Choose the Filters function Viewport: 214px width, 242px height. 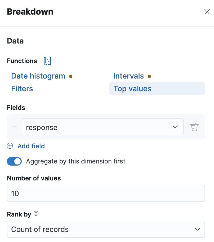22,89
